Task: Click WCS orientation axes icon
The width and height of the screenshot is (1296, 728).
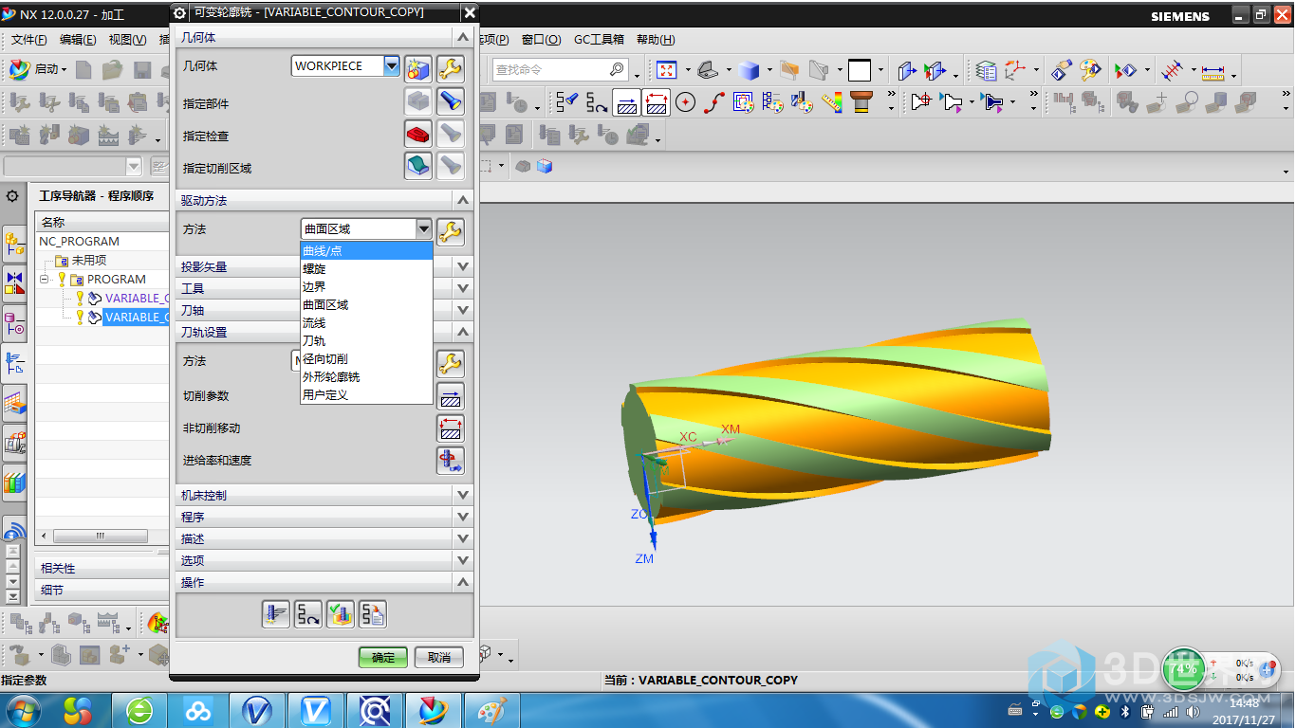Action: pos(1016,70)
